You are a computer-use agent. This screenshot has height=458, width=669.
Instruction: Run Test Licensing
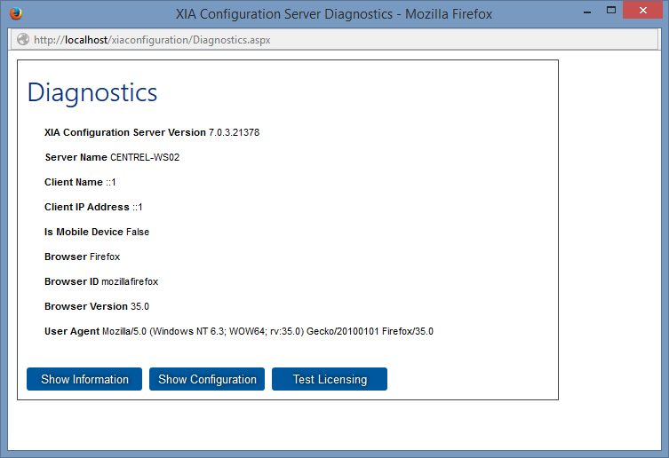pyautogui.click(x=330, y=379)
